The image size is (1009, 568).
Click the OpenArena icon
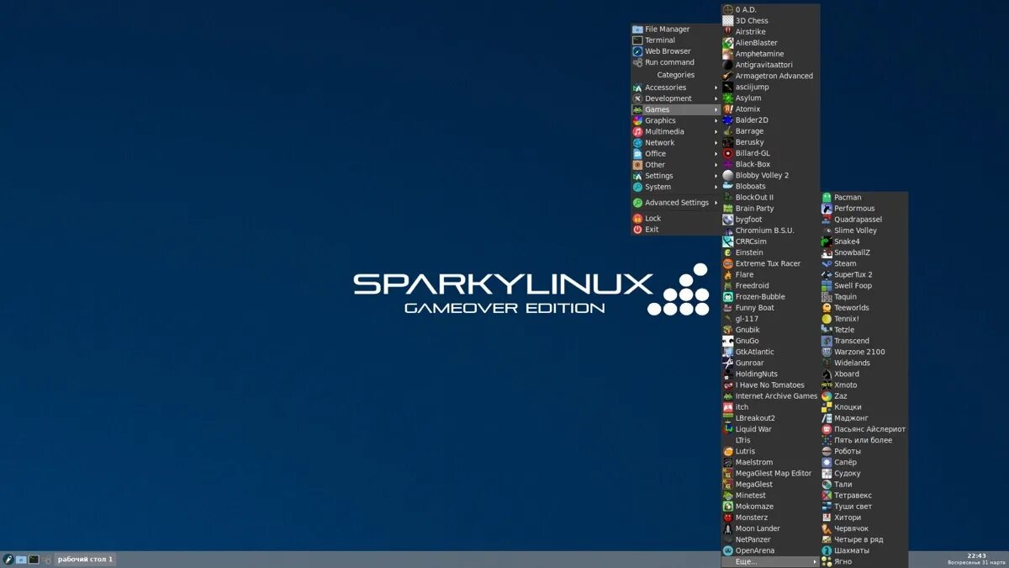click(x=728, y=550)
